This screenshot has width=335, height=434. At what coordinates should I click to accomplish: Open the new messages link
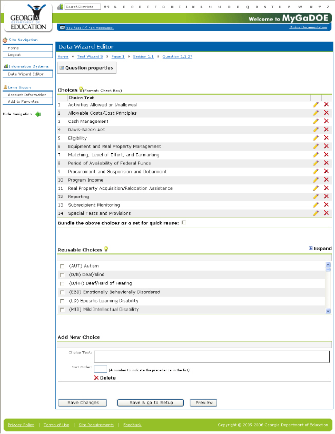point(90,28)
